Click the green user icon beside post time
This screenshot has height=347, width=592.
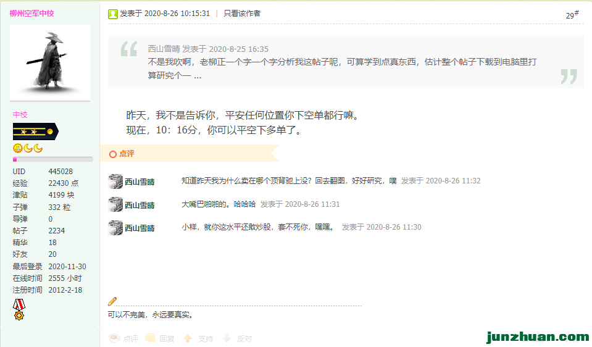click(113, 14)
